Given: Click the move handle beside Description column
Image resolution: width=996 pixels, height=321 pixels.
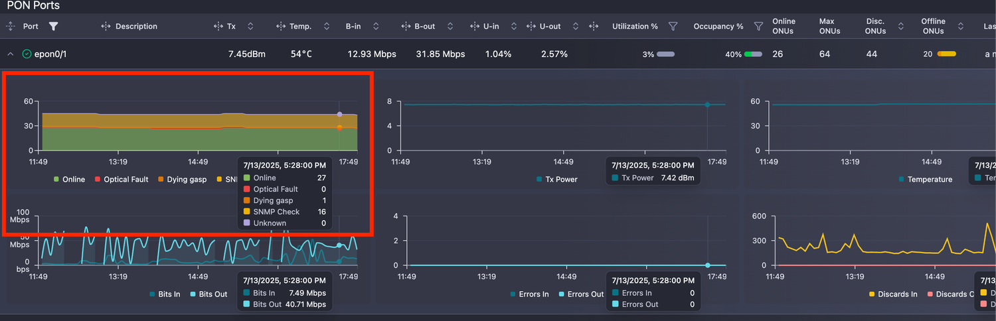Looking at the screenshot, I should point(106,27).
